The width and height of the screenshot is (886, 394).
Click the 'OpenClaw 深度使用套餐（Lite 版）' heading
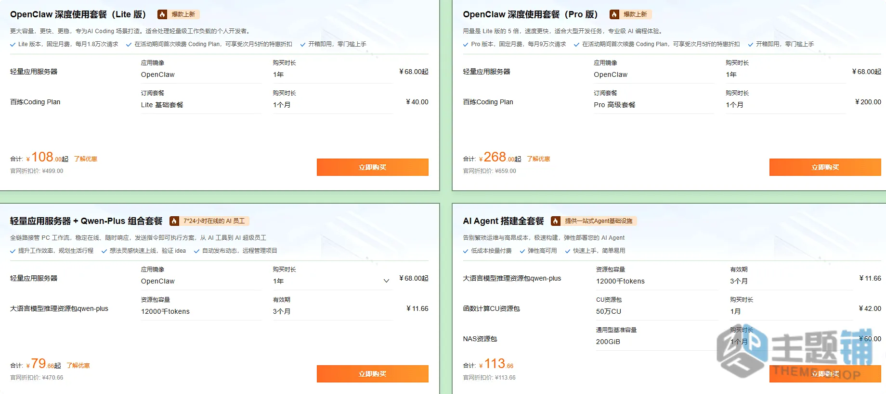[78, 14]
